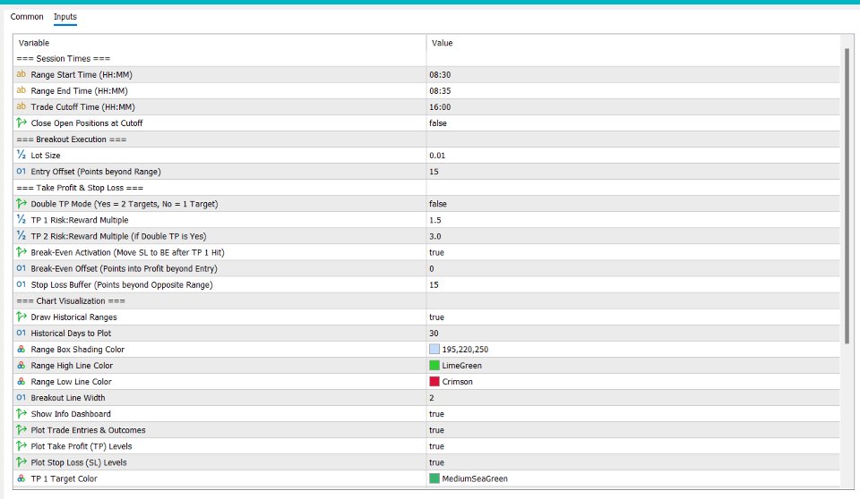The width and height of the screenshot is (860, 499).
Task: Click the color icon beside Range Low Line Color
Action: [21, 381]
